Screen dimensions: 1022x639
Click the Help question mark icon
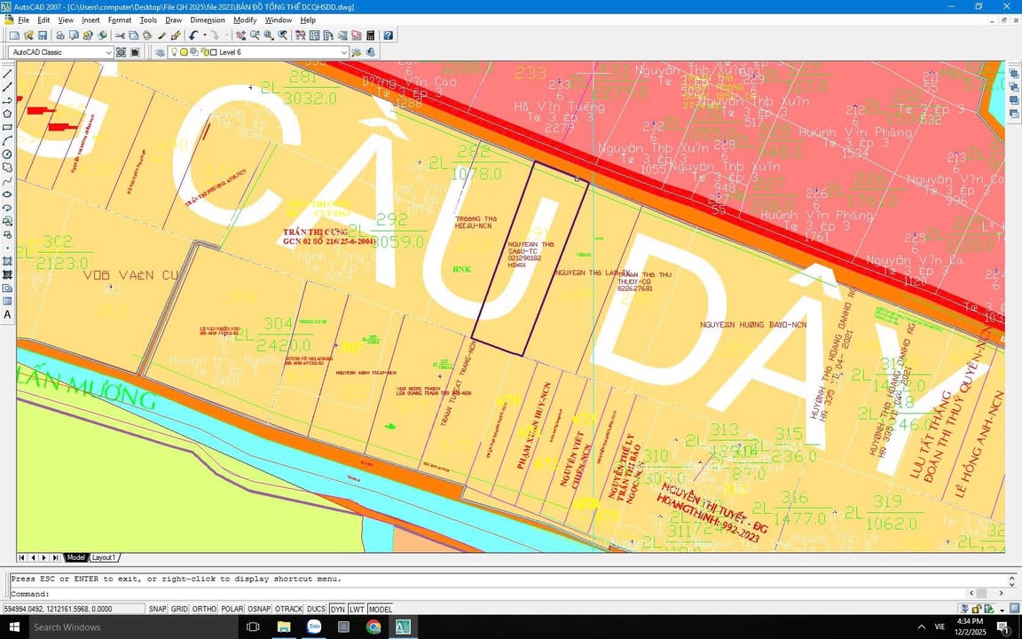388,35
